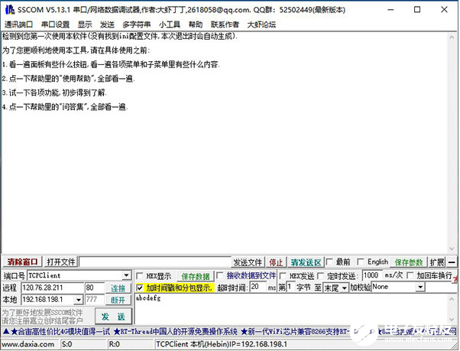Uncheck 加时间戳和分包显示 checkbox

pos(140,288)
